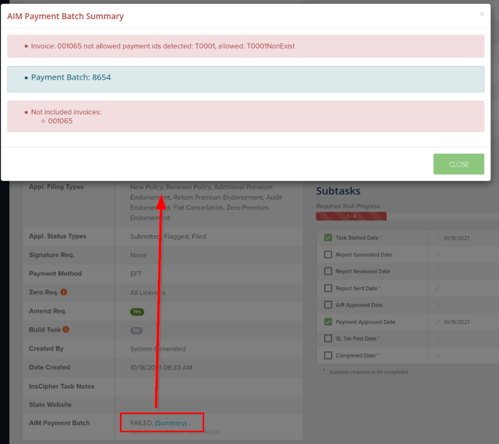
Task: Uncheck the Task Started Date checkbox
Action: tap(328, 238)
